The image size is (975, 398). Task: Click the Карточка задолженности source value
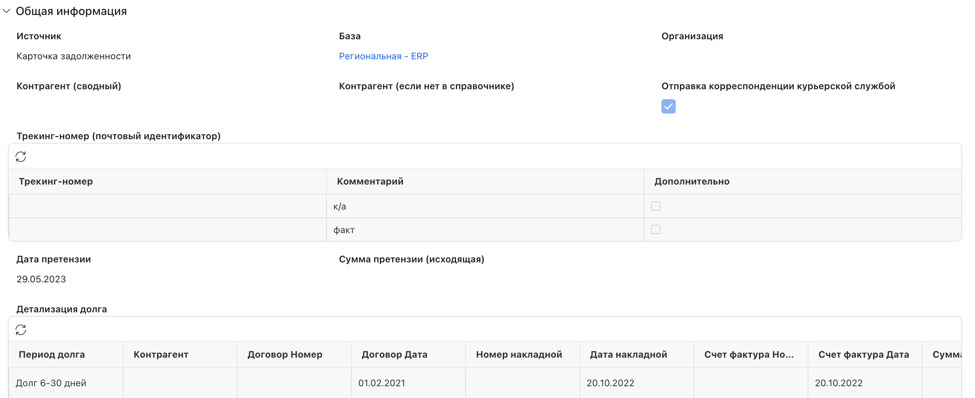pos(73,56)
